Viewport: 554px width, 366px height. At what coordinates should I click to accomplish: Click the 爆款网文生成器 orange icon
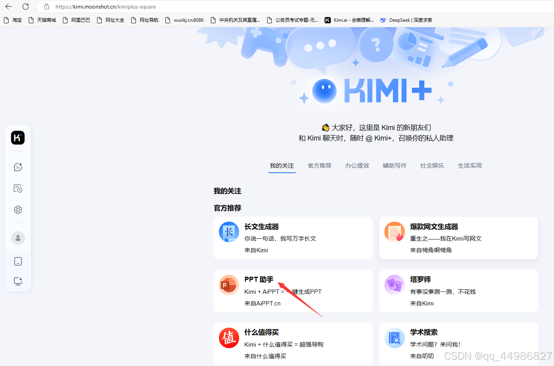pyautogui.click(x=394, y=232)
